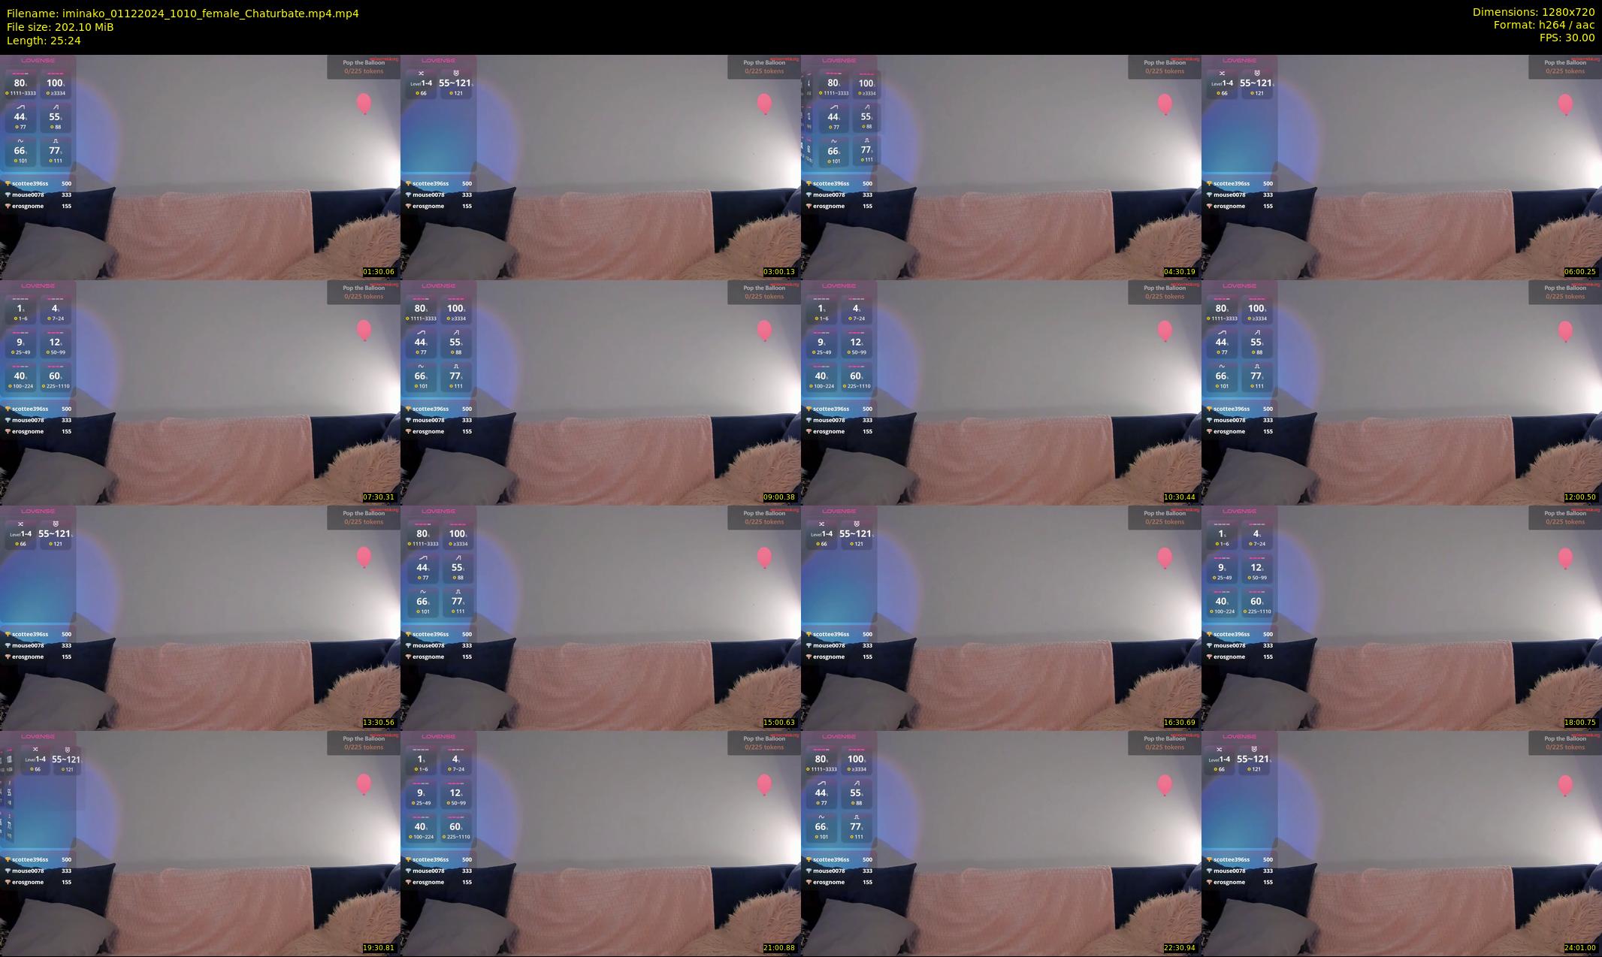Open the thumbnail timestamped 04:30.19
This screenshot has width=1602, height=957.
tap(1001, 167)
